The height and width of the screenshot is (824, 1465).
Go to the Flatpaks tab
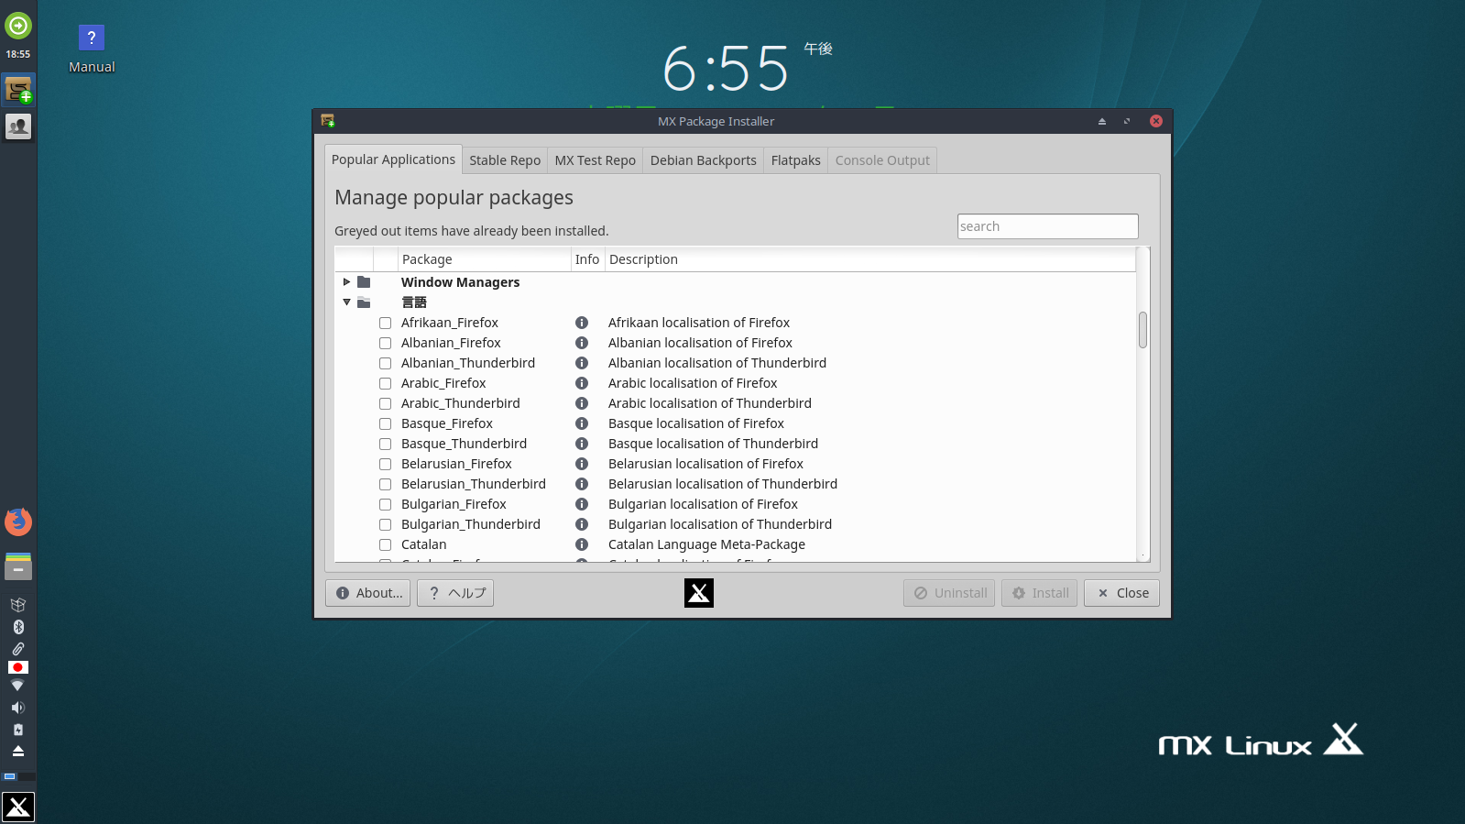(x=795, y=160)
